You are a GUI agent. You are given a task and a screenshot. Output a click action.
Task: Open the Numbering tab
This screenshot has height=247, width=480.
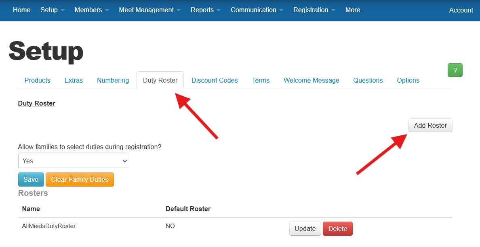(x=113, y=80)
